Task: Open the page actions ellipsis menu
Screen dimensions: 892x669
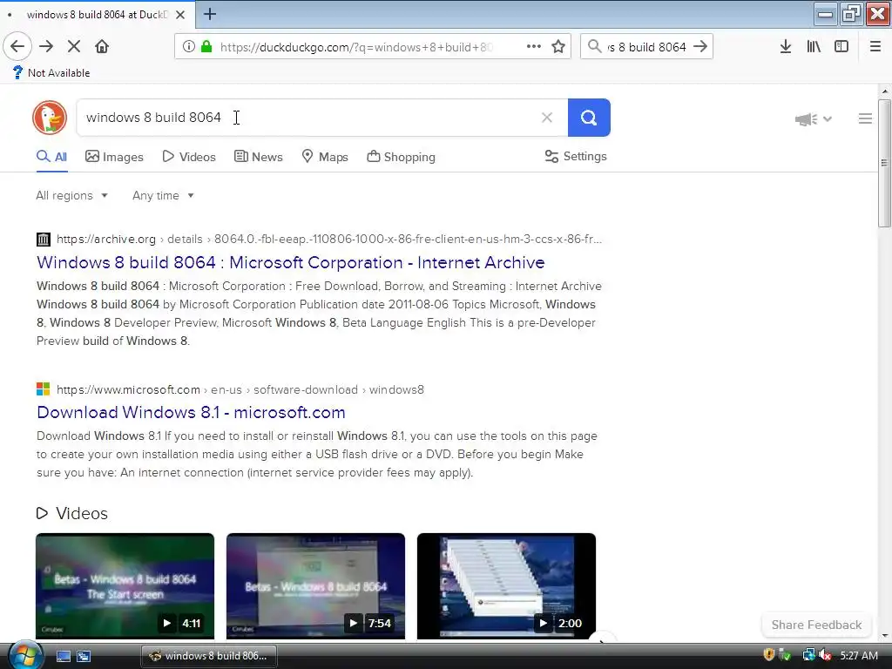Action: click(x=534, y=47)
